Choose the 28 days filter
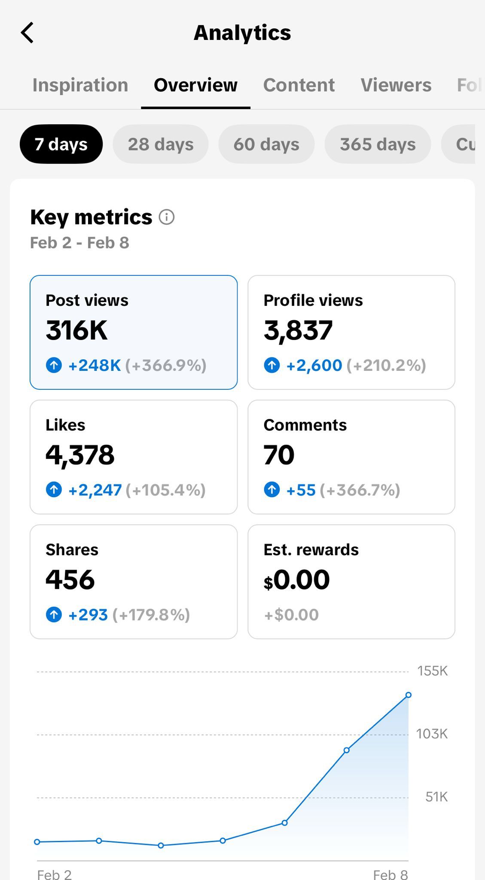 click(x=161, y=144)
